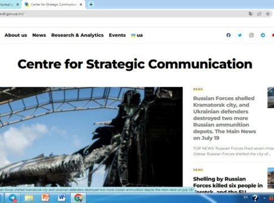The image size is (274, 203).
Task: Open PowerPoint from the taskbar
Action: click(45, 197)
